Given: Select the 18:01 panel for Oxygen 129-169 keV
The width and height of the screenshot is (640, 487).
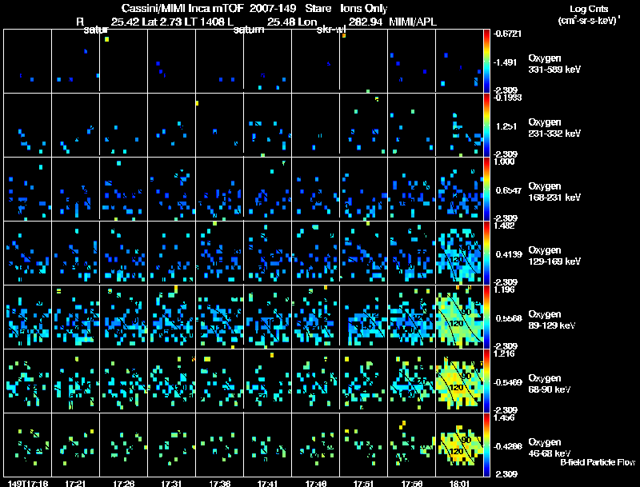Looking at the screenshot, I should [459, 253].
